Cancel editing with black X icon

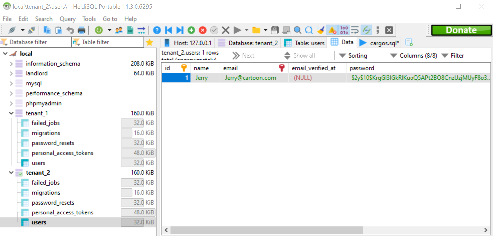[x=226, y=30]
